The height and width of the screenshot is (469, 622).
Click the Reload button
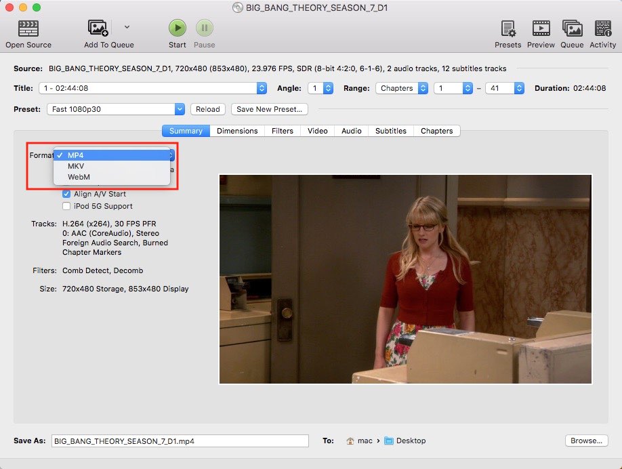207,109
